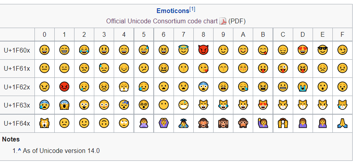Click the heart-eyes cat face emoji

(263, 105)
